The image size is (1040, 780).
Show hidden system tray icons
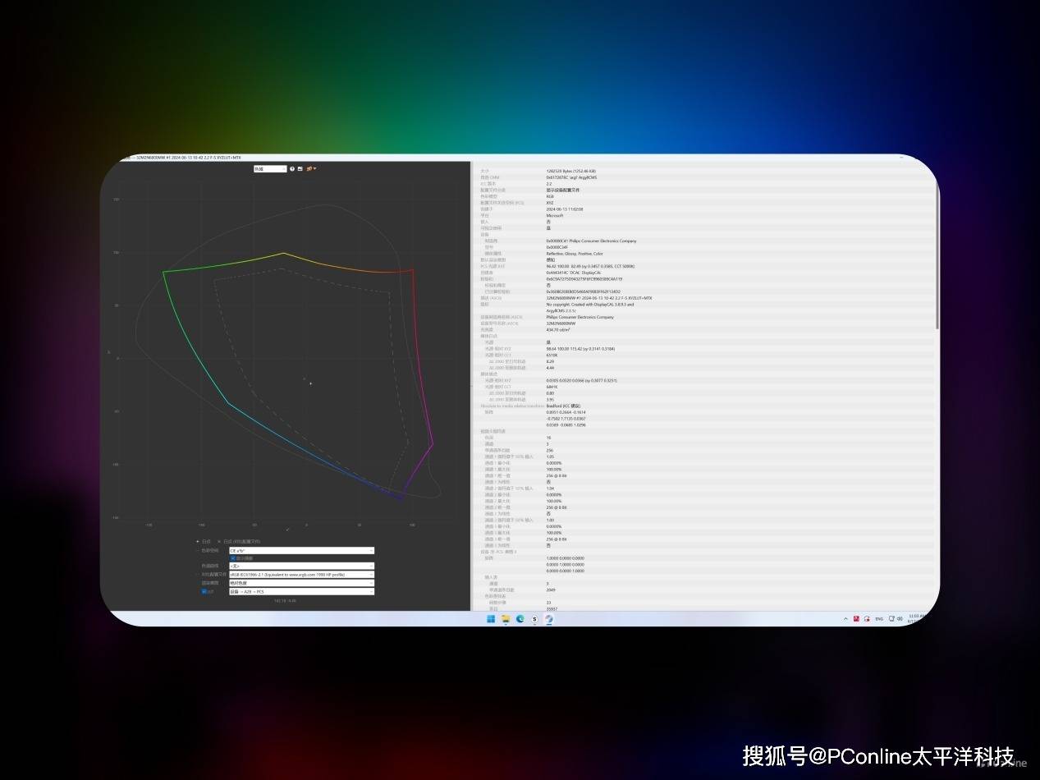845,618
